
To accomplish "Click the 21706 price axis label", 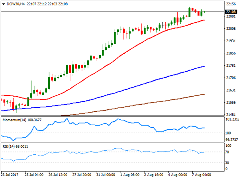I will [x=231, y=78].
